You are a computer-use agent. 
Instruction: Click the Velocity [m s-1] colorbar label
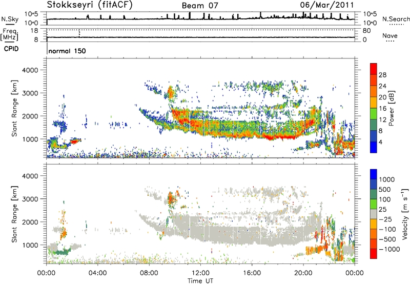click(405, 214)
